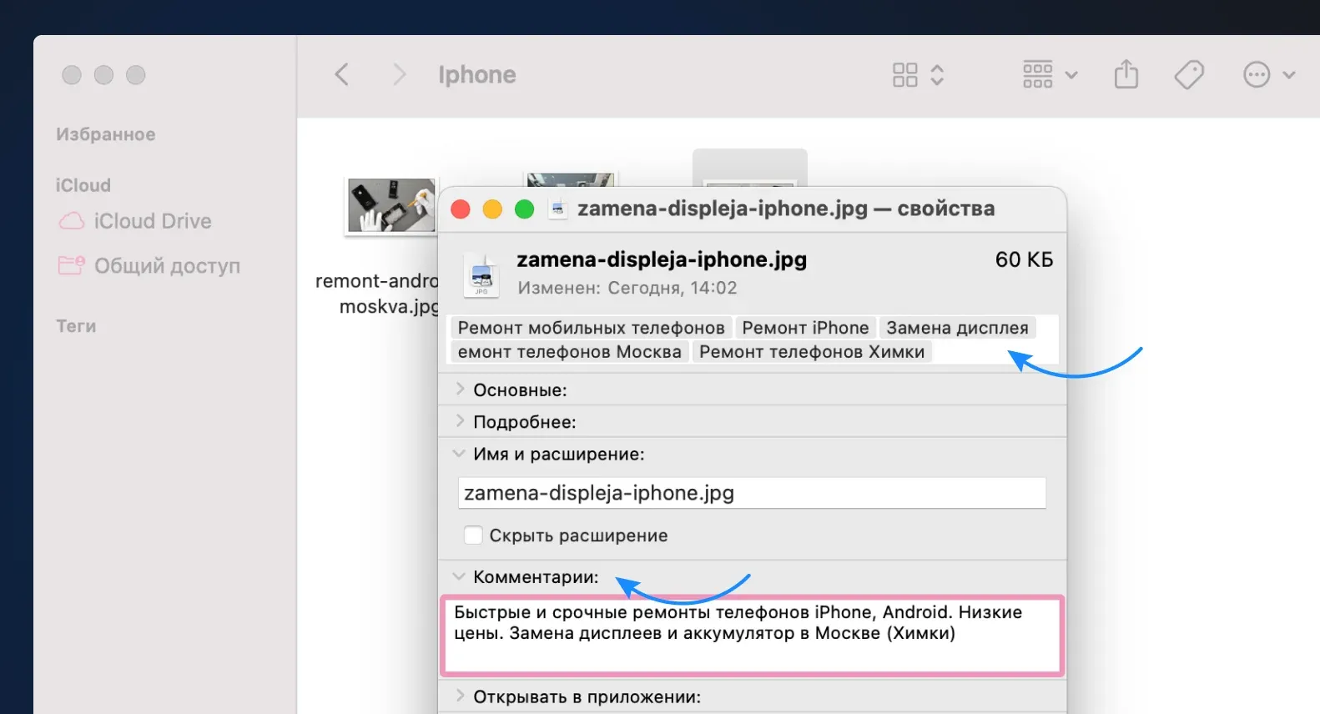This screenshot has width=1320, height=714.
Task: Click the remont-andro moskva.jpg file name
Action: [377, 294]
